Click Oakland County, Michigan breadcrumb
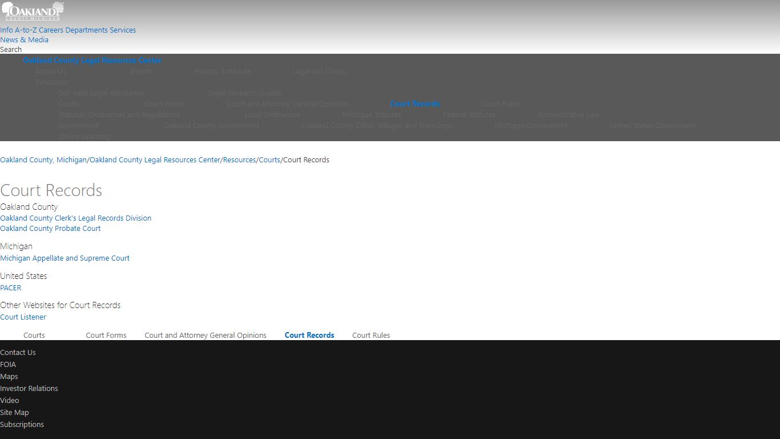This screenshot has width=780, height=439. pyautogui.click(x=43, y=160)
